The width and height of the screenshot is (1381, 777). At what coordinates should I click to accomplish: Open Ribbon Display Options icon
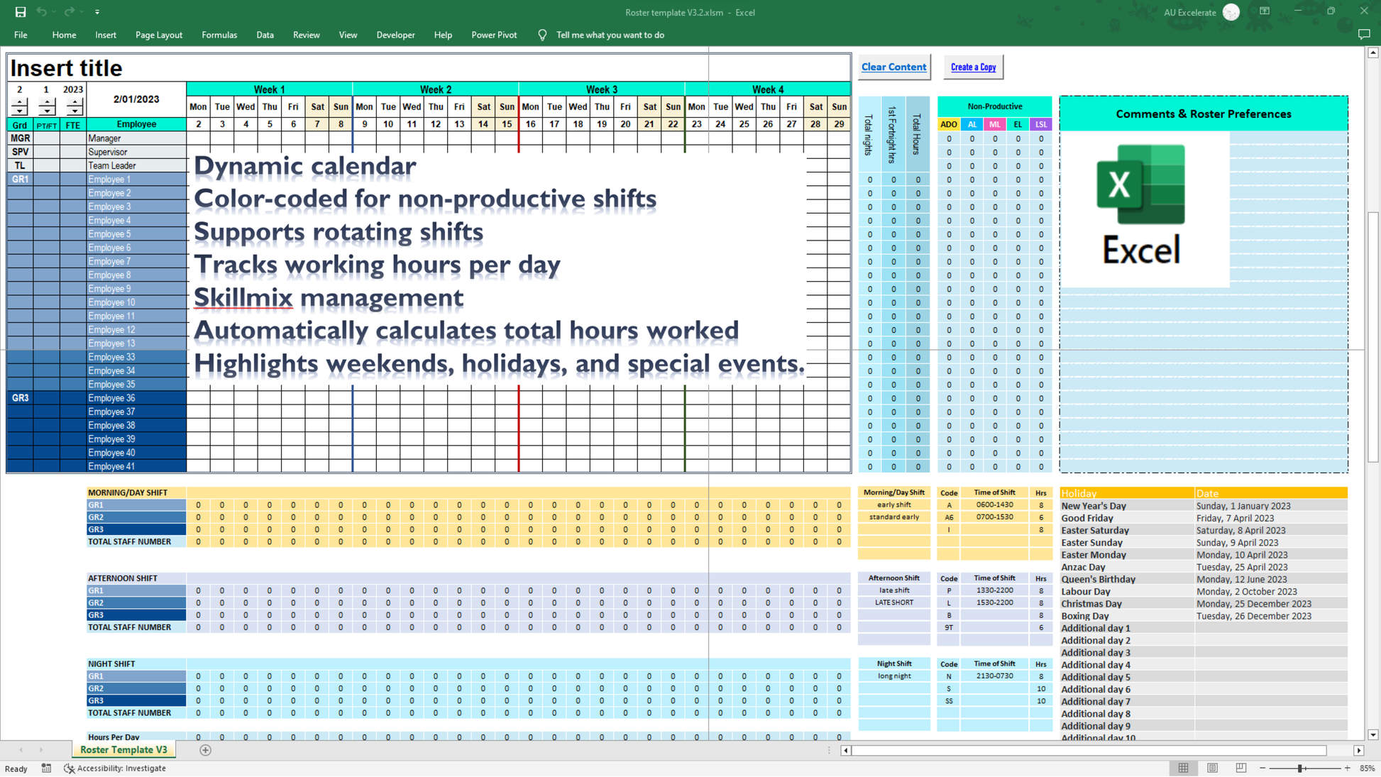coord(1265,11)
